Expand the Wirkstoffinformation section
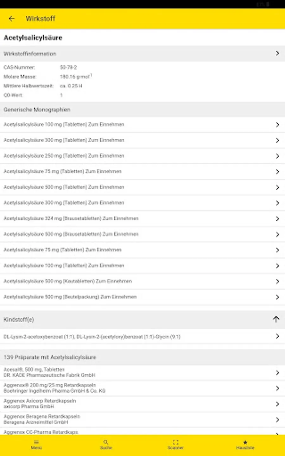Viewport: 285px width, 456px height. [277, 54]
